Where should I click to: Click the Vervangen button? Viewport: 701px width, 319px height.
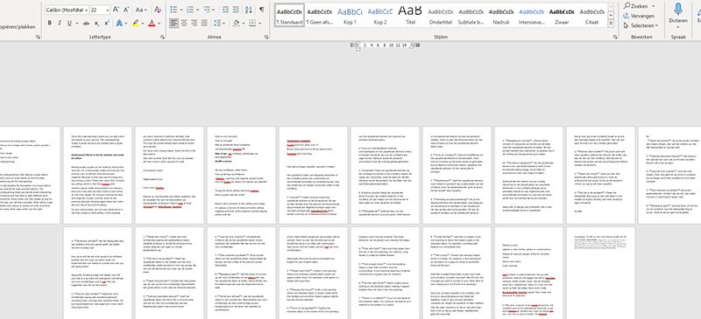pos(640,16)
